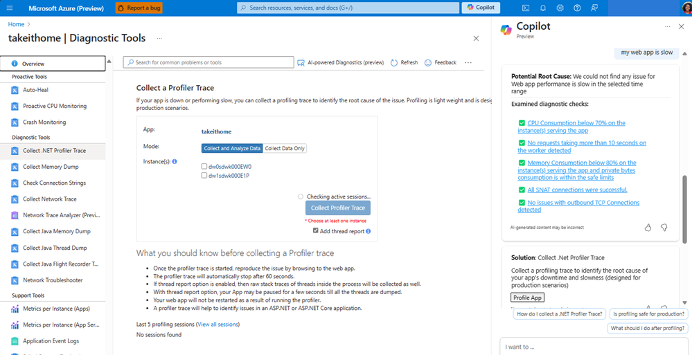Open the toolbar overflow ellipsis after Feedback
Viewport: 692px width, 355px height.
468,62
